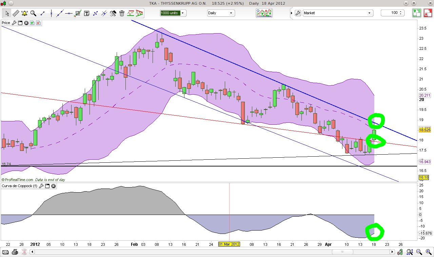The image size is (434, 257).
Task: Open Curva de Coppock settings wrench
Action: (x=41, y=186)
